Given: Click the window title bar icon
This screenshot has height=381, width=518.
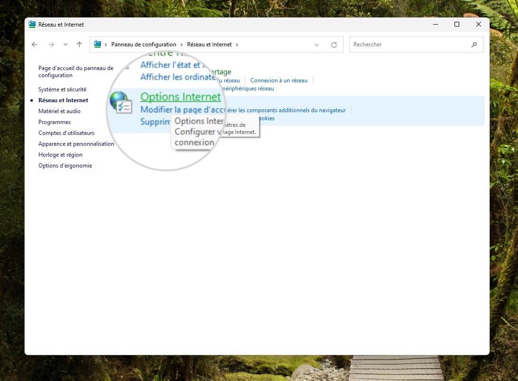Looking at the screenshot, I should [32, 25].
